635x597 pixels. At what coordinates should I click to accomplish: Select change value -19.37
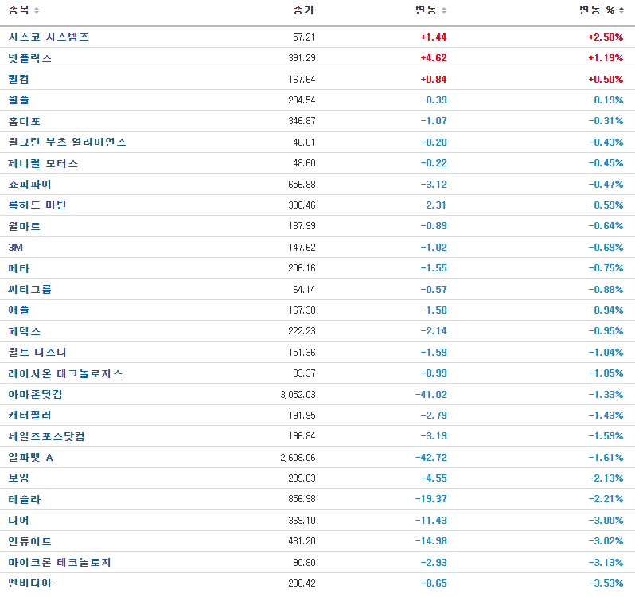431,499
